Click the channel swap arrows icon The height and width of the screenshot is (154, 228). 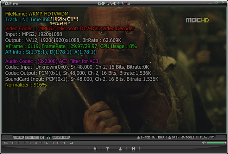point(6,143)
